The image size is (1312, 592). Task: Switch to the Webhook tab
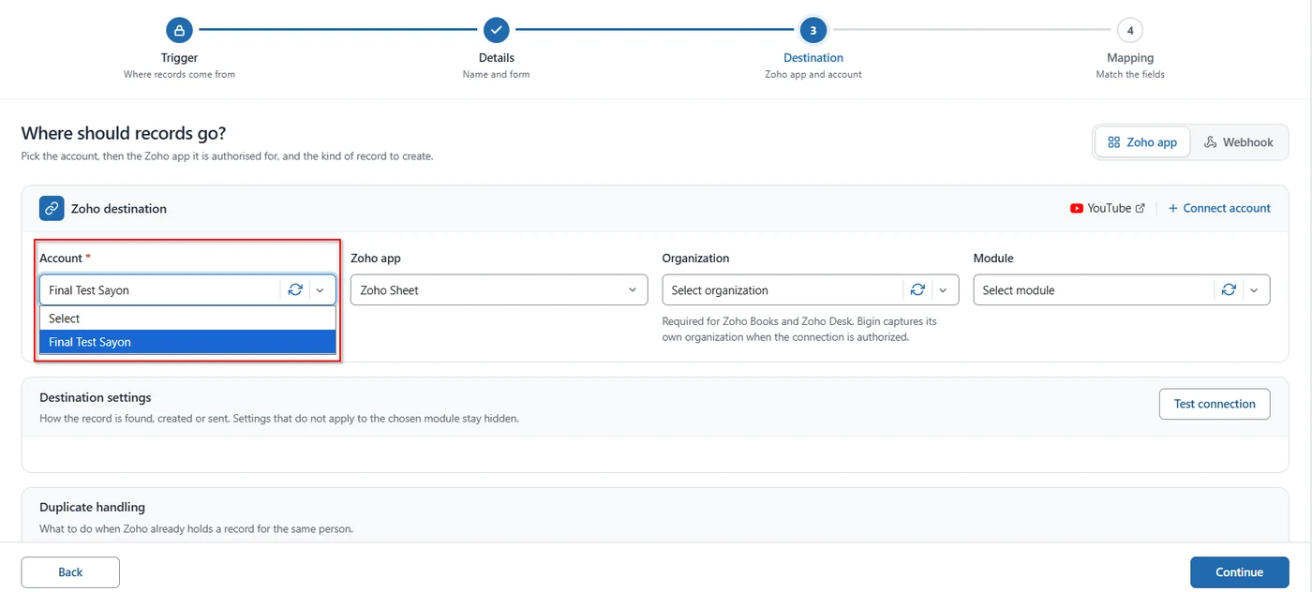(1239, 142)
